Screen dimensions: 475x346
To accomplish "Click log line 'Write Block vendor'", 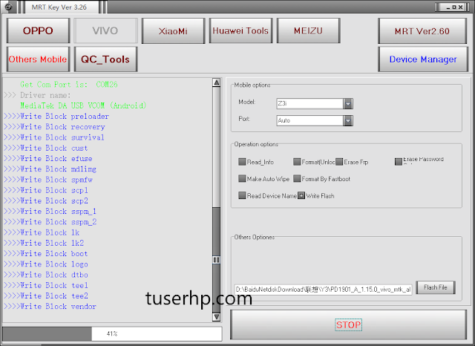I will click(x=50, y=307).
